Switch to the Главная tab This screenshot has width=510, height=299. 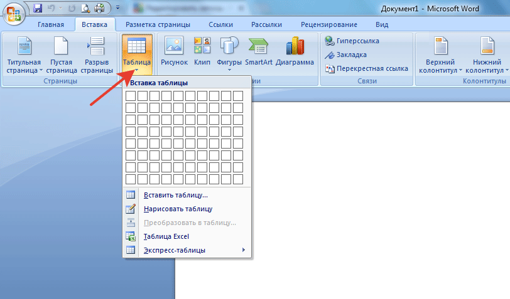tap(51, 24)
